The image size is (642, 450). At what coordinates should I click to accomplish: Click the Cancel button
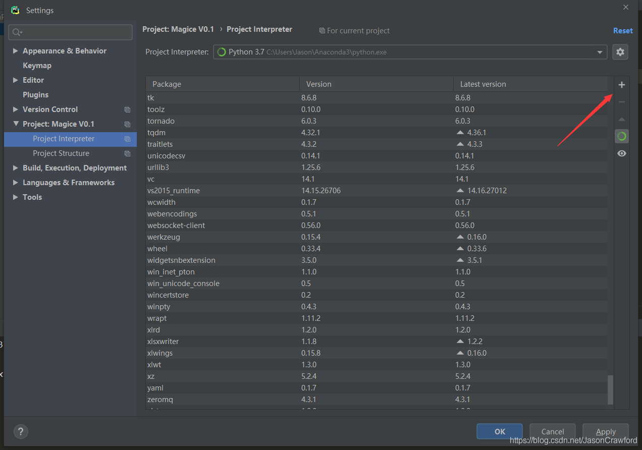tap(553, 431)
